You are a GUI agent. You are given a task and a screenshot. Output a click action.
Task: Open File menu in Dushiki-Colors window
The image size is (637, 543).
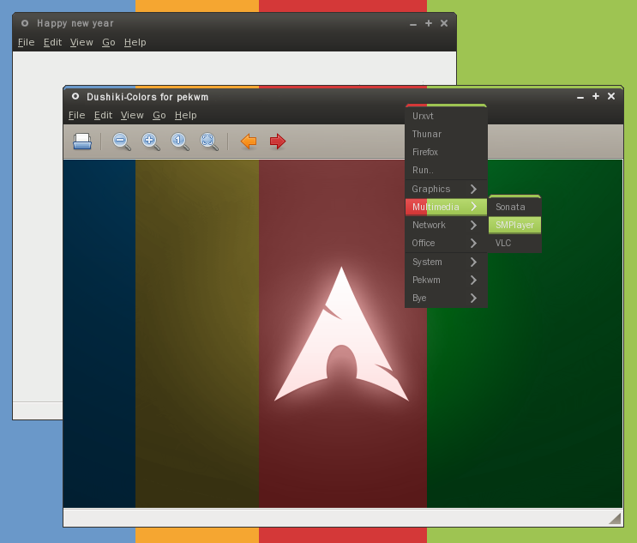coord(77,116)
